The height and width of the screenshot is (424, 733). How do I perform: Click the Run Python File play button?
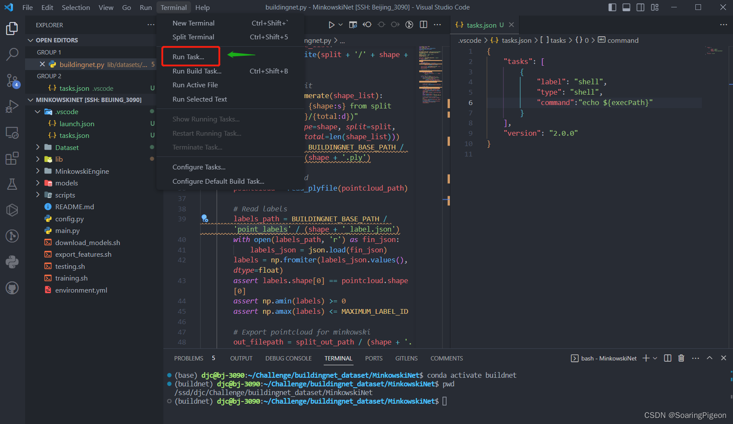[331, 25]
